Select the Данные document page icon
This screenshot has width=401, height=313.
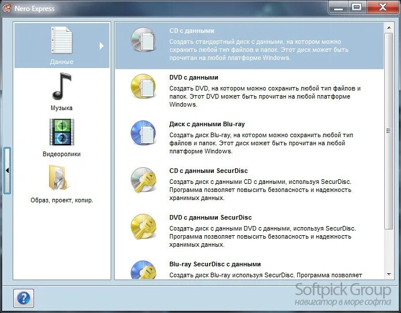click(x=62, y=40)
